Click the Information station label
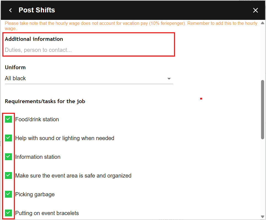 point(38,157)
